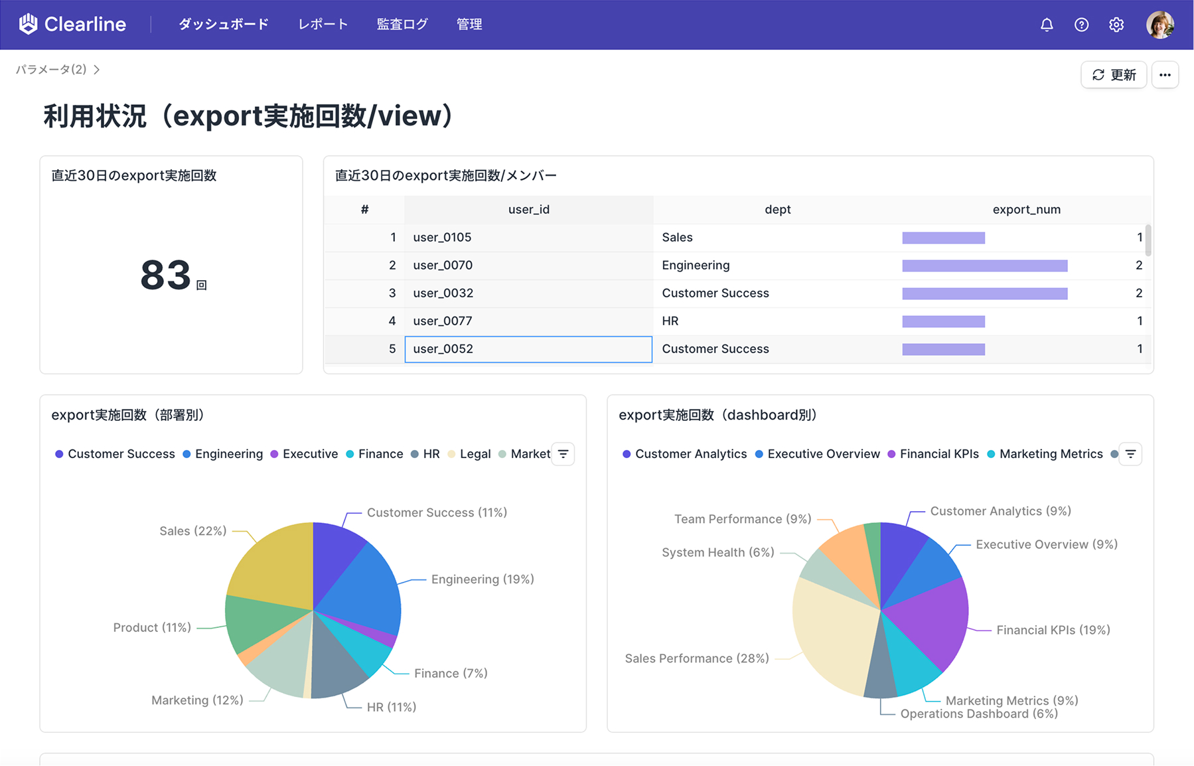
Task: Click the refresh icon inside the 更新 button
Action: click(1098, 74)
